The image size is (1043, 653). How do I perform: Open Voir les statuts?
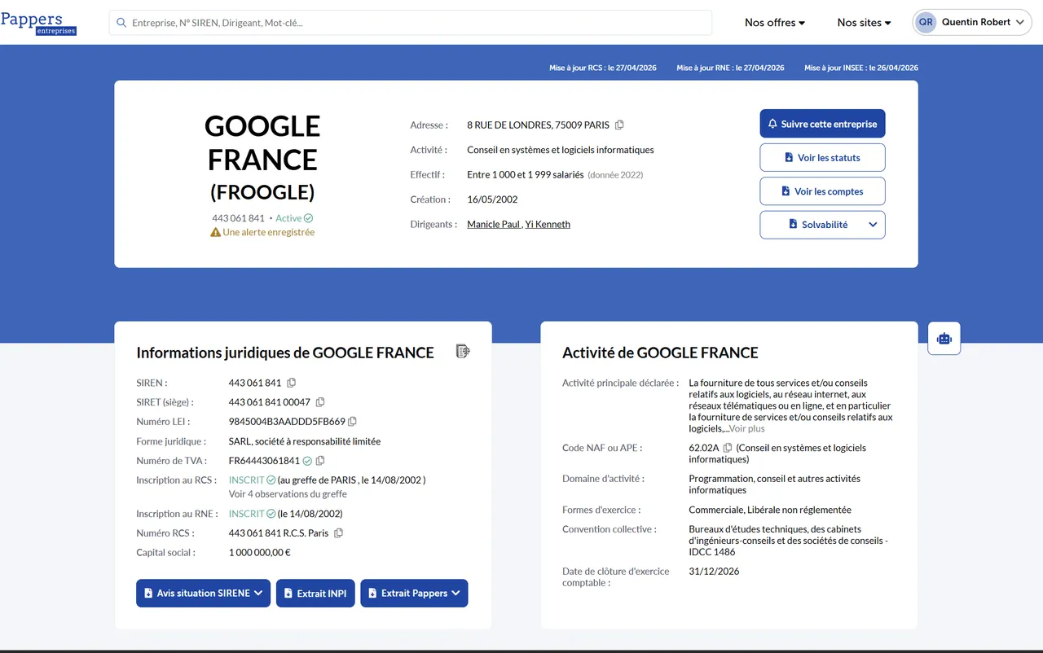coord(822,158)
